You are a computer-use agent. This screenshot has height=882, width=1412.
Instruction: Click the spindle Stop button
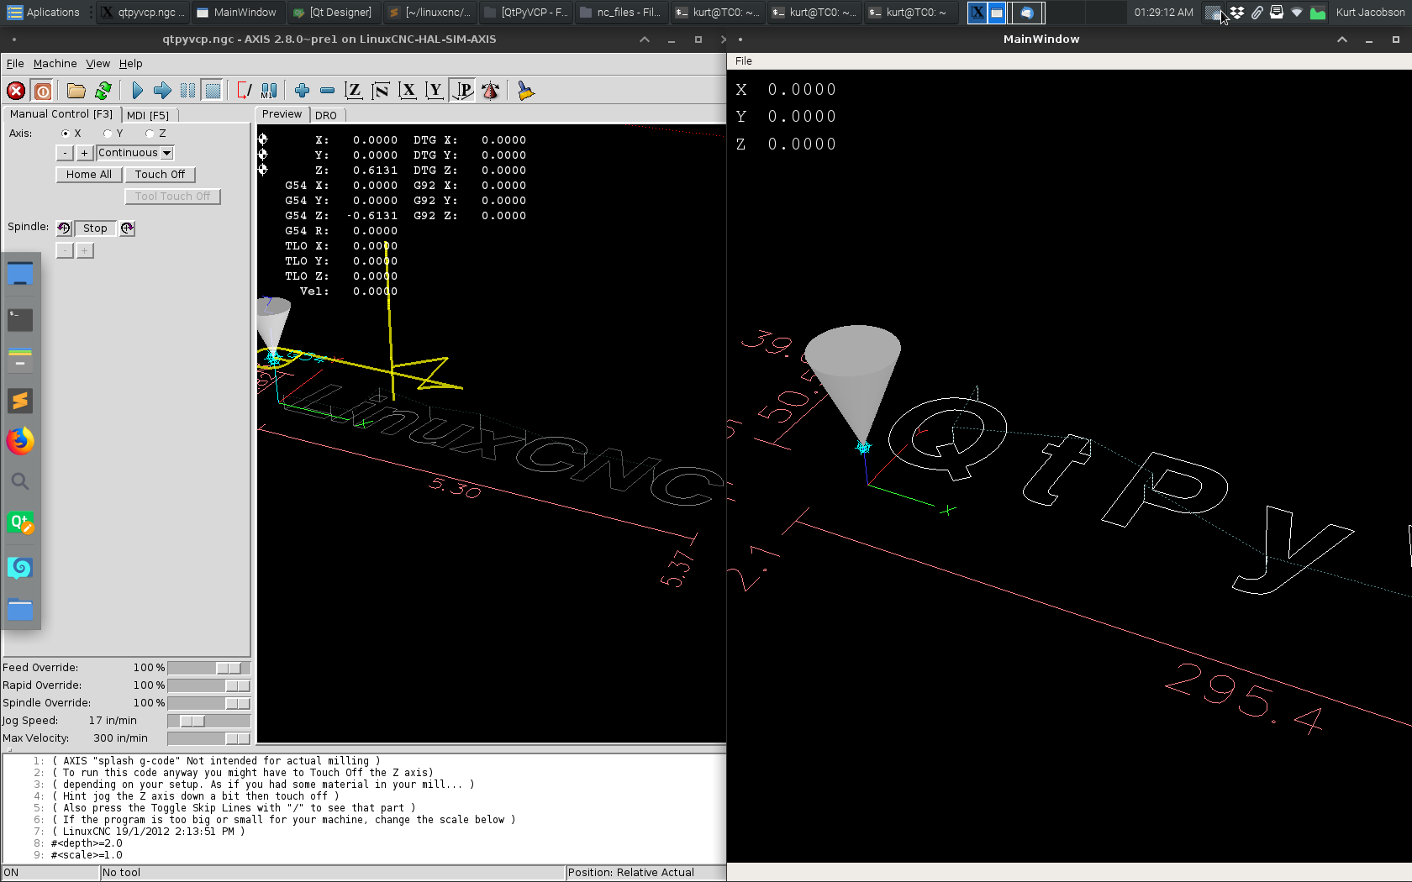click(95, 228)
